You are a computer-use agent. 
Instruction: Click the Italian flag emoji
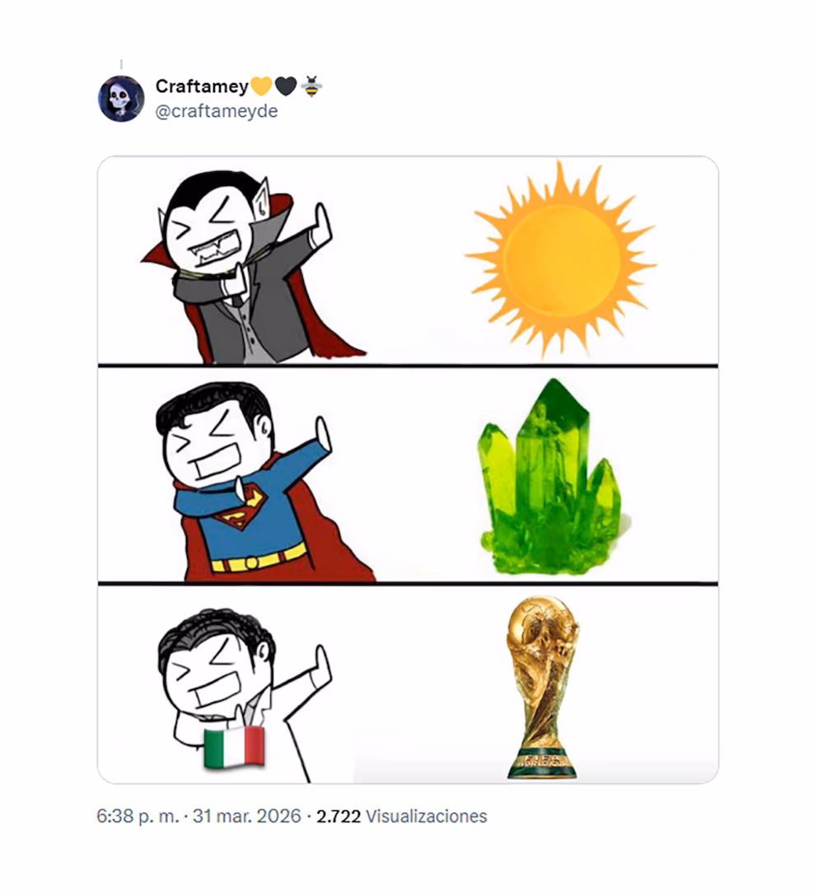pos(234,748)
